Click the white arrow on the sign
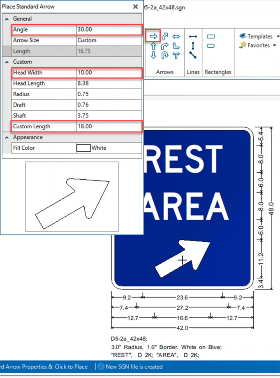The image size is (280, 378). click(x=183, y=258)
